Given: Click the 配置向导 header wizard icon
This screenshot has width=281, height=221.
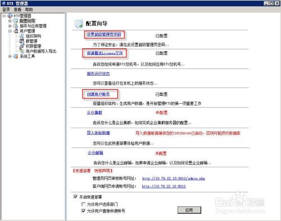Looking at the screenshot, I should 79,24.
